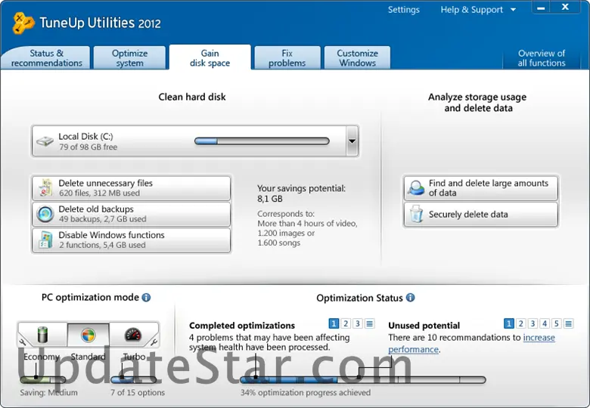Click the Local Disk (C:) drive icon

click(45, 141)
